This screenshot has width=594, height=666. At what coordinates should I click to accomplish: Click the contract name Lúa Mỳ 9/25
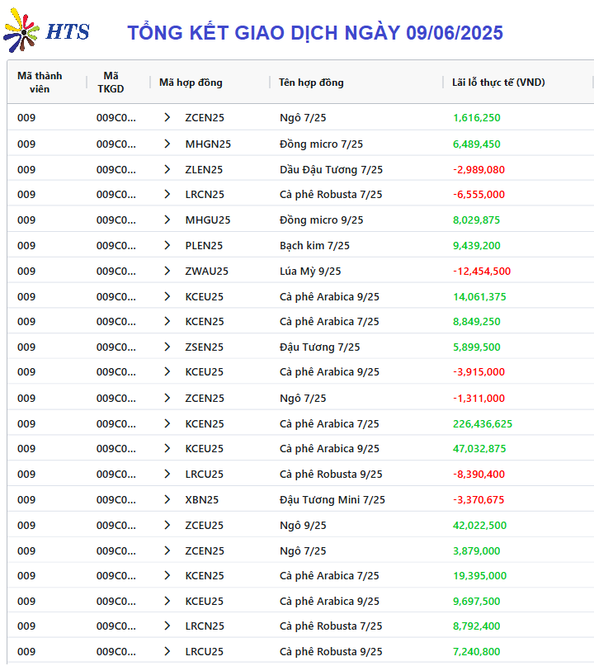point(310,271)
